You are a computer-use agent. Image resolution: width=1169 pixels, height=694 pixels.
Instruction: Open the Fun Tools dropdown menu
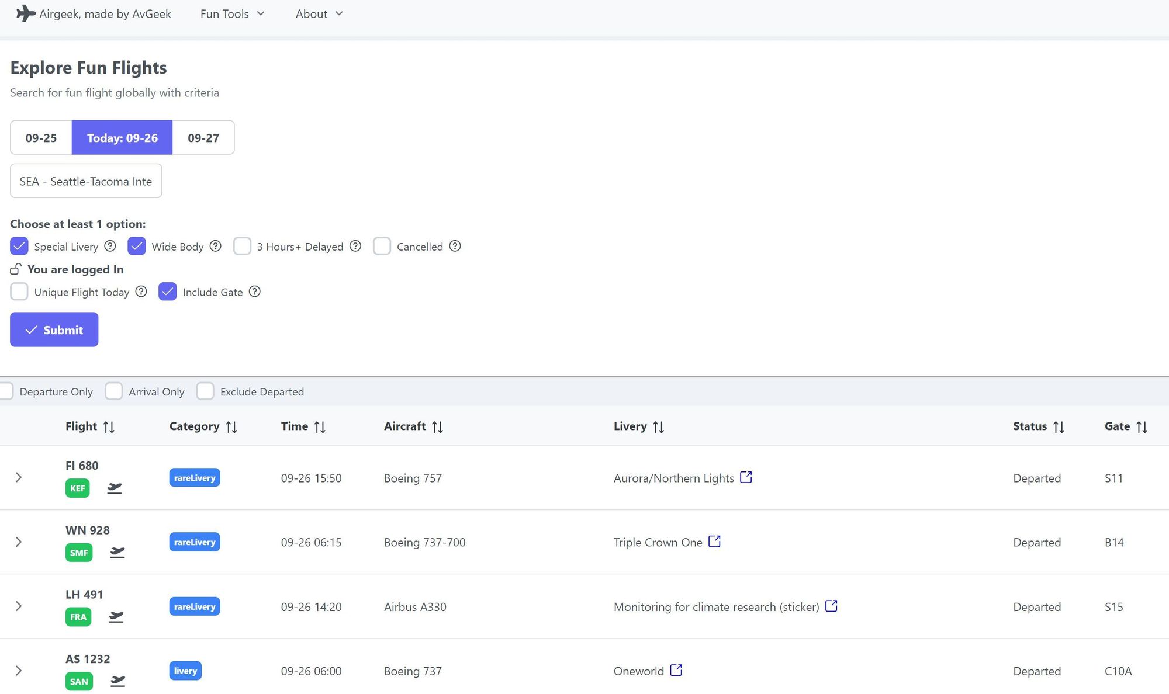[232, 13]
